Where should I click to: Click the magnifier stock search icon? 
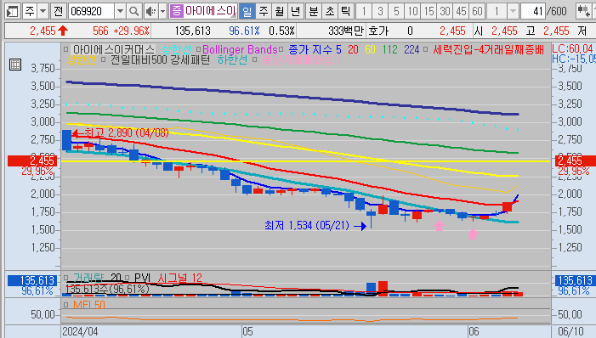133,11
